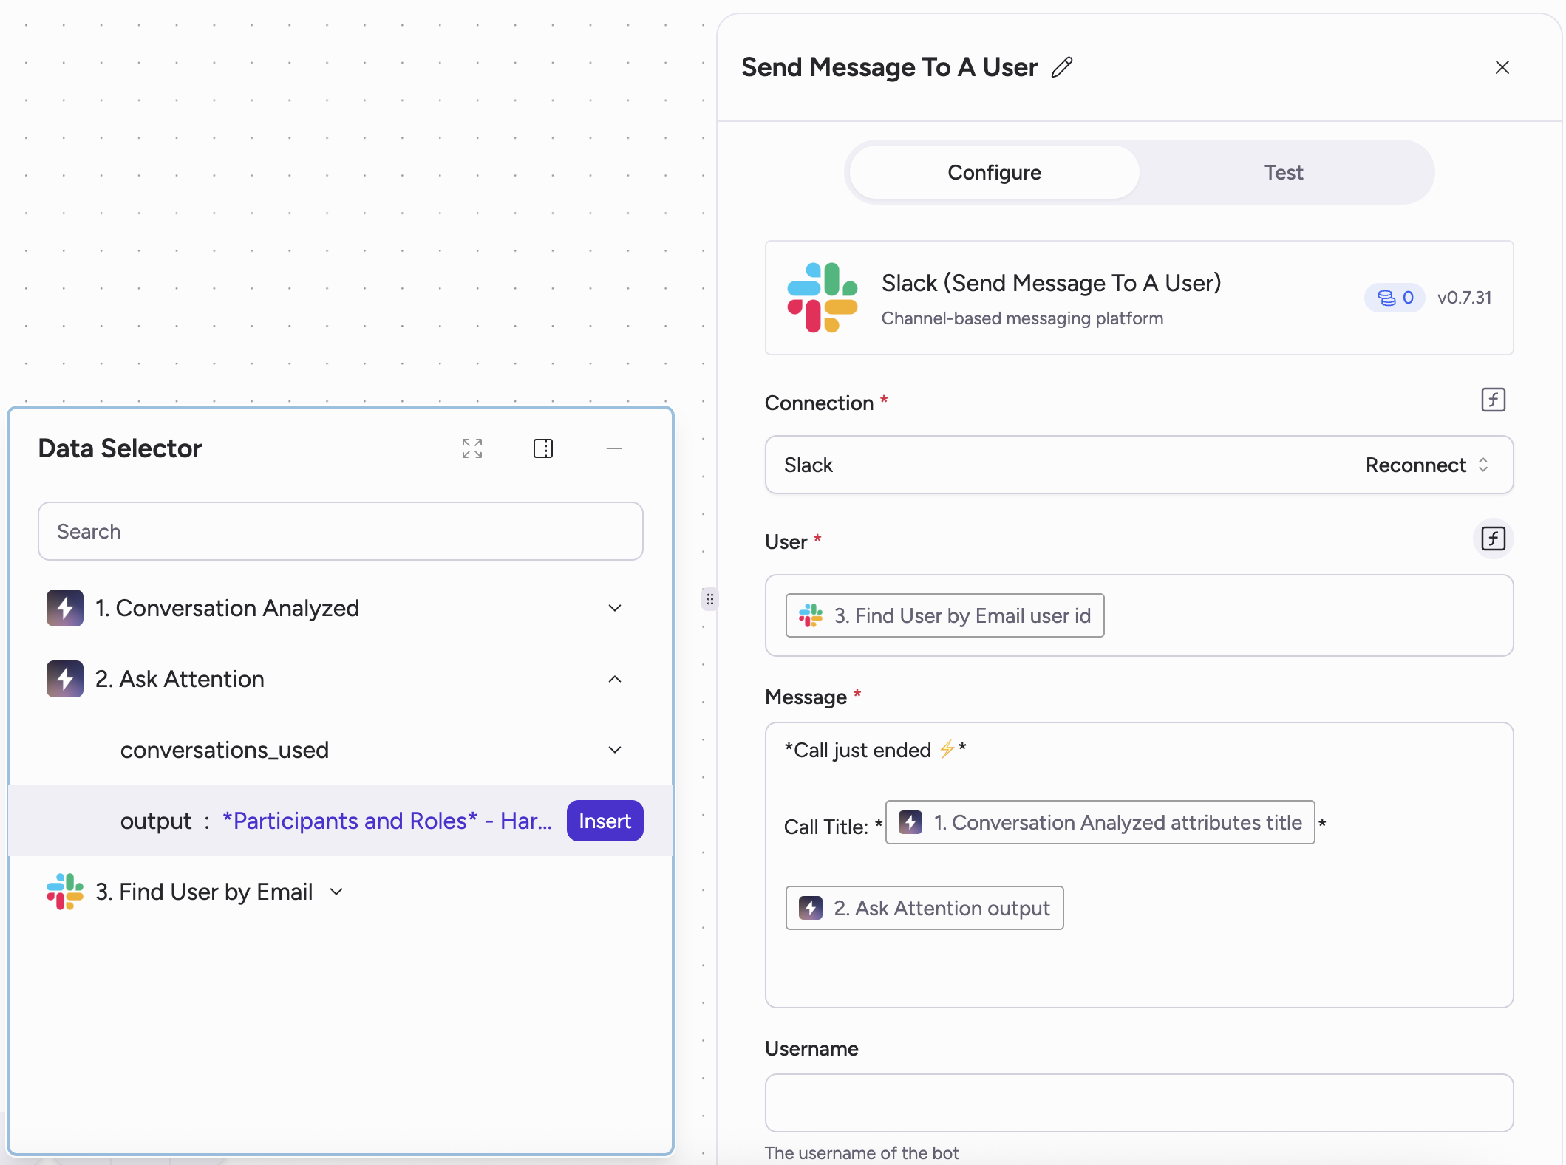This screenshot has height=1165, width=1566.
Task: Expand the conversations_used entry
Action: [615, 750]
